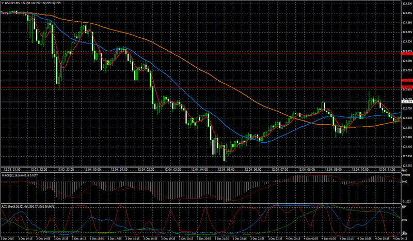Click the lowest red horizontal line label

tap(407, 87)
